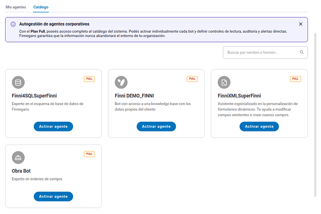
Task: Activate the Obra Bot agent
Action: point(53,196)
